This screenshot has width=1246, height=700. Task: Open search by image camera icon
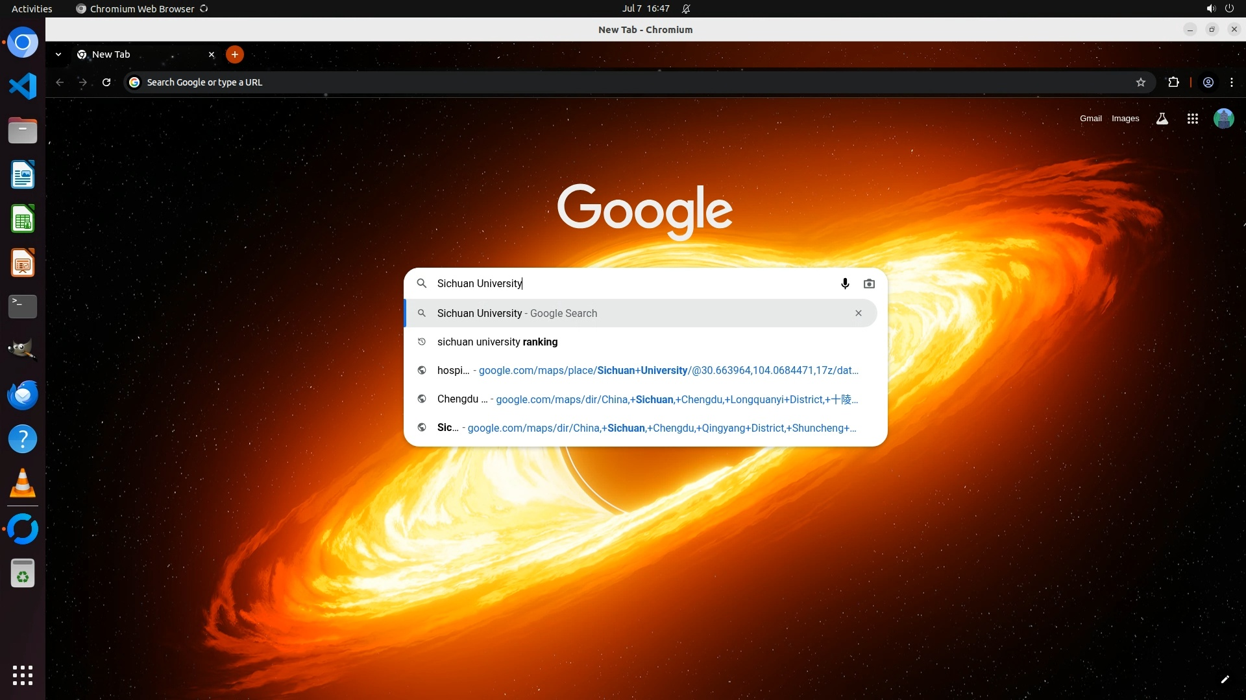[869, 284]
